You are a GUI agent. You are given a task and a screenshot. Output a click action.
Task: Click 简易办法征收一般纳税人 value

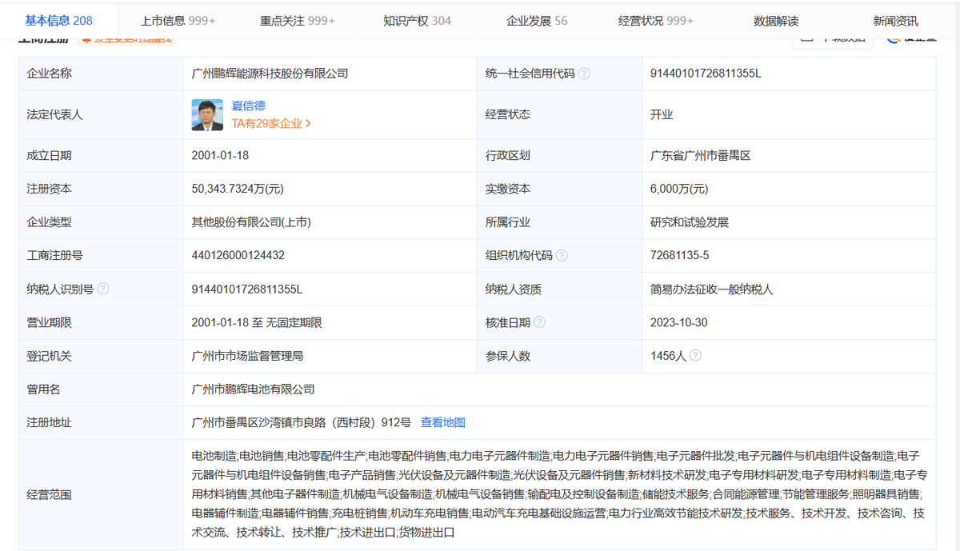712,289
